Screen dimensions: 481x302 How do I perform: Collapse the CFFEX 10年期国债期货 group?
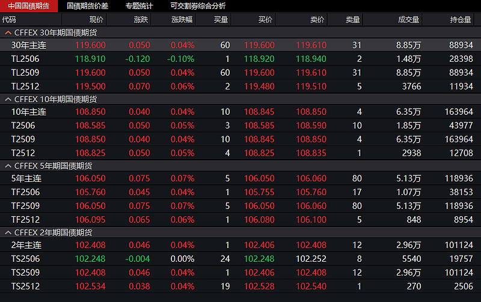[x=8, y=99]
